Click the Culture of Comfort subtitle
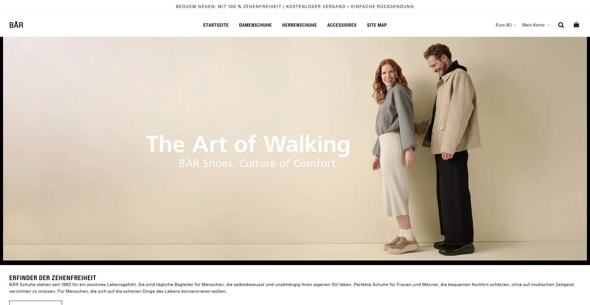Viewport: 590px width, 305px height. (x=259, y=163)
